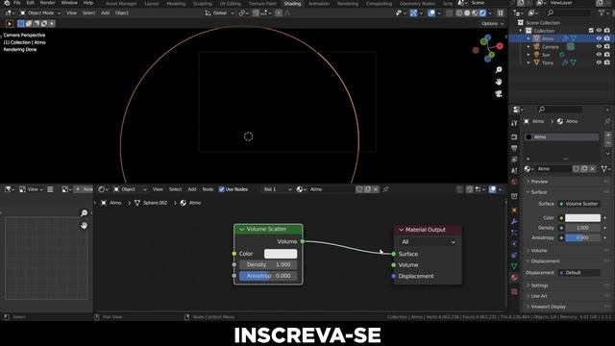This screenshot has height=346, width=615.
Task: Collapse the Volume Scatter node header
Action: (x=241, y=229)
